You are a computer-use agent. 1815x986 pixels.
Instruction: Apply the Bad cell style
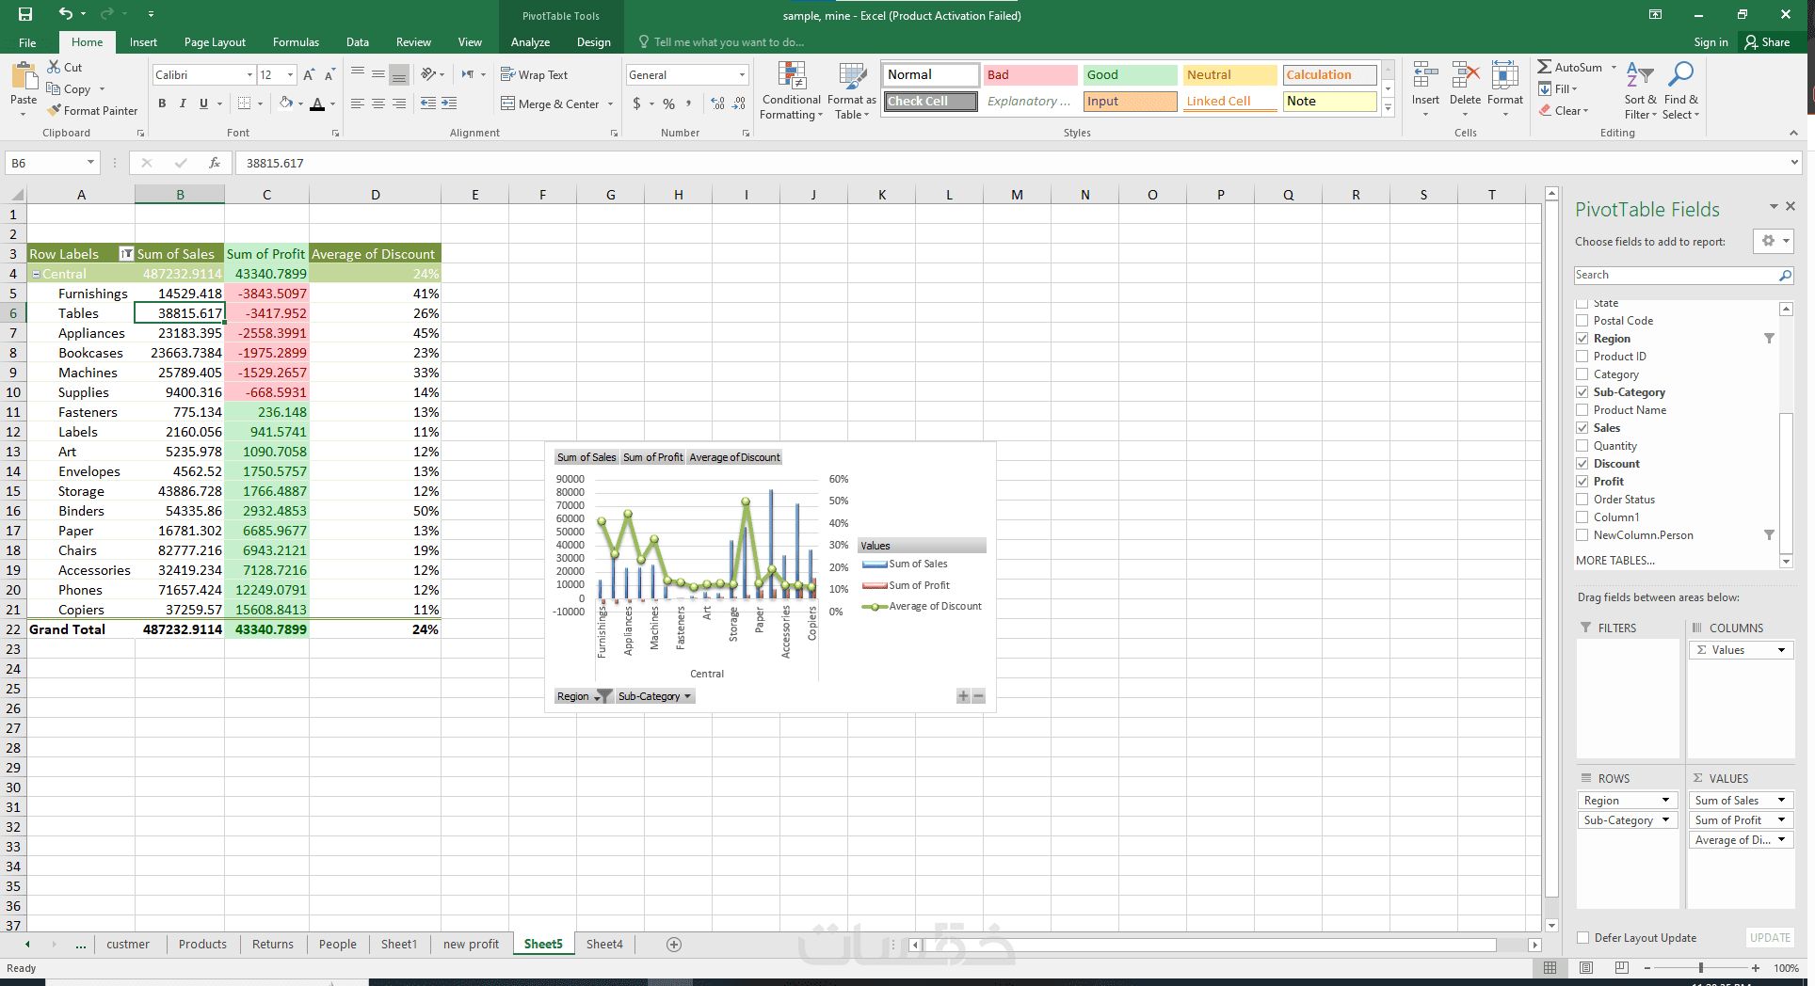[x=1031, y=75]
